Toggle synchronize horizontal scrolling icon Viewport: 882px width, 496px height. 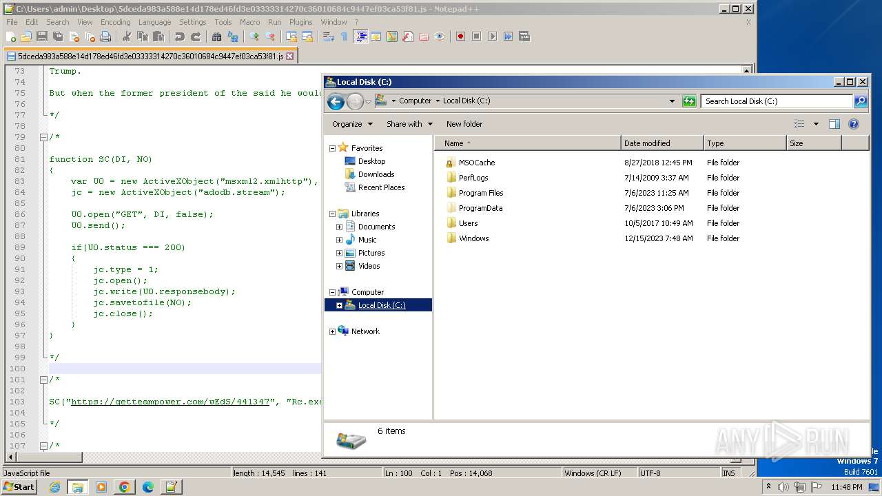pyautogui.click(x=307, y=37)
